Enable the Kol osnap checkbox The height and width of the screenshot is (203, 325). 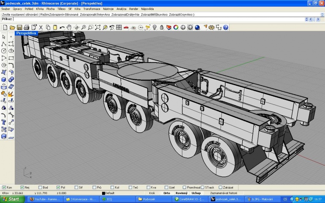click(x=112, y=187)
